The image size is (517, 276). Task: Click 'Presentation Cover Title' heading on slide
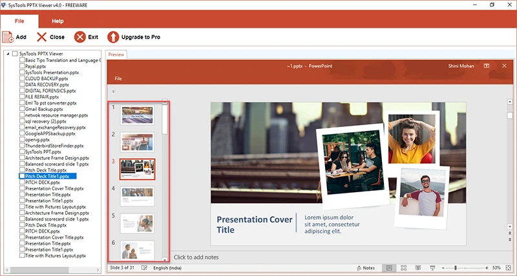(254, 224)
